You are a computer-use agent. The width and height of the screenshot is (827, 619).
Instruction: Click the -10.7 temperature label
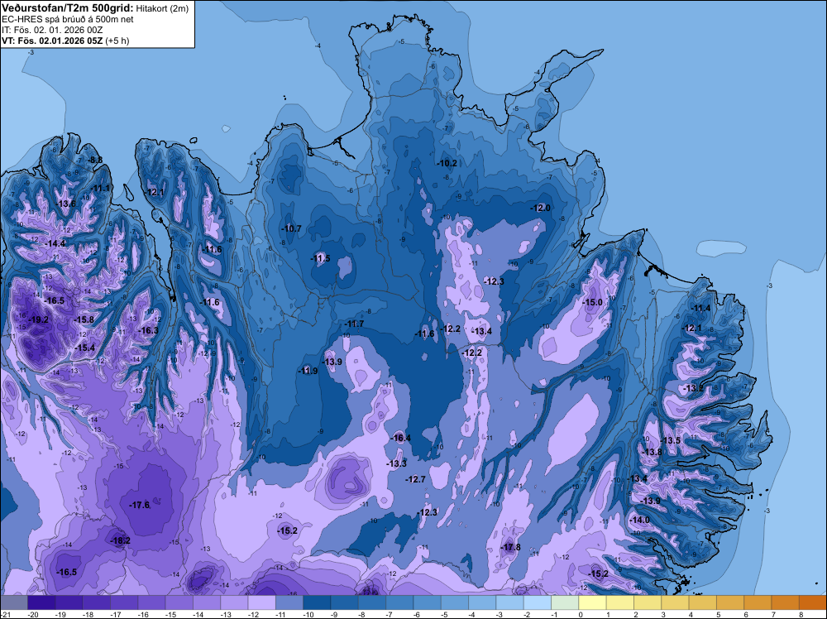[x=290, y=228]
